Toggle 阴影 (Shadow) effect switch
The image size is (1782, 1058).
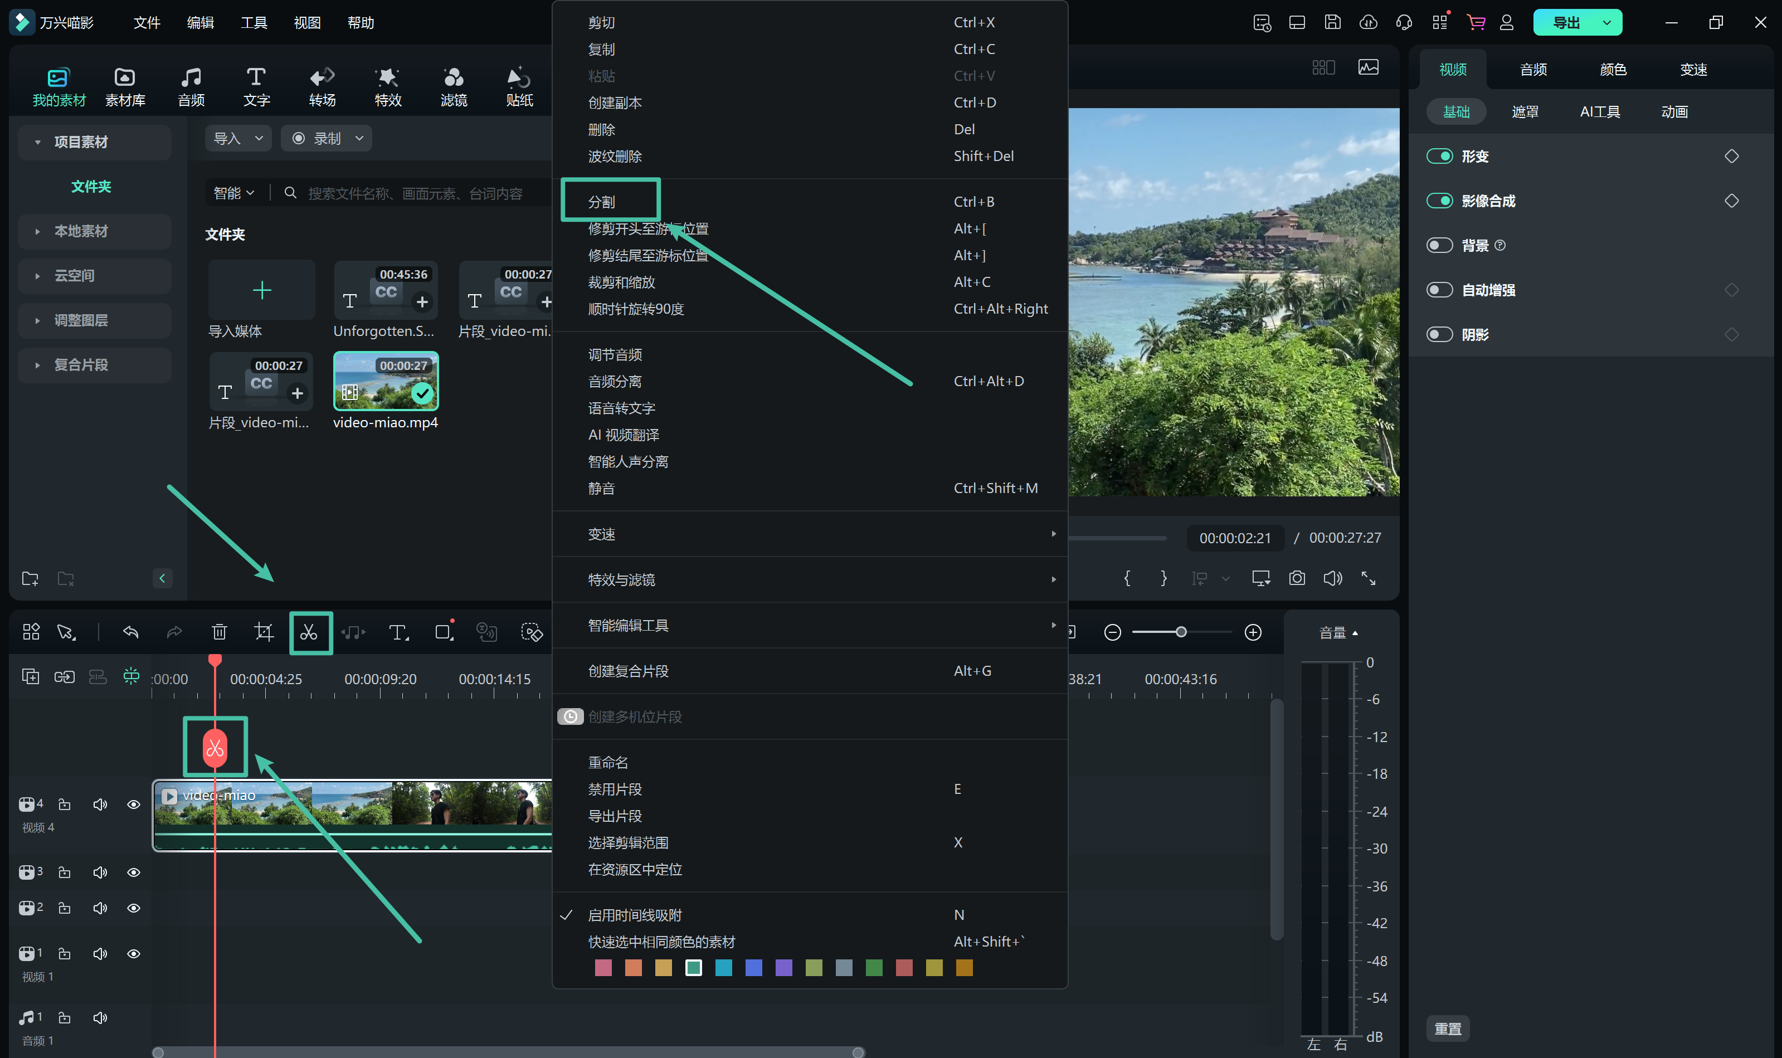[x=1438, y=334]
